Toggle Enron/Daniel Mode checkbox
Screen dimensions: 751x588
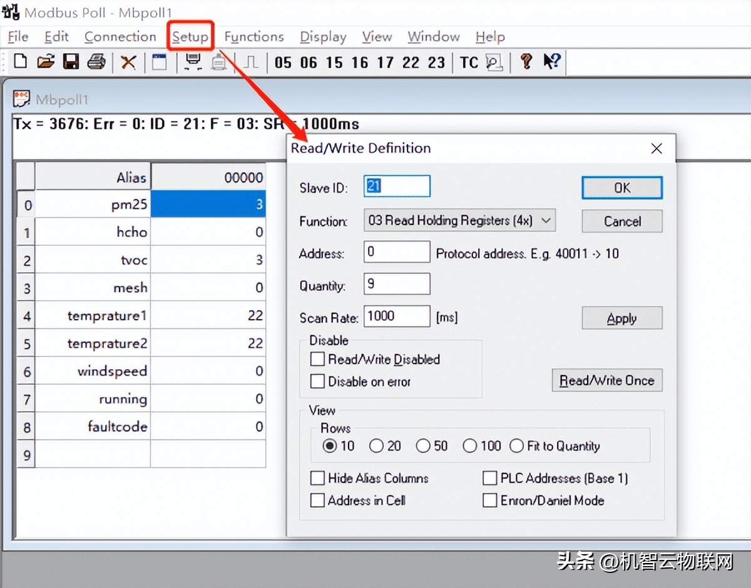click(x=490, y=500)
